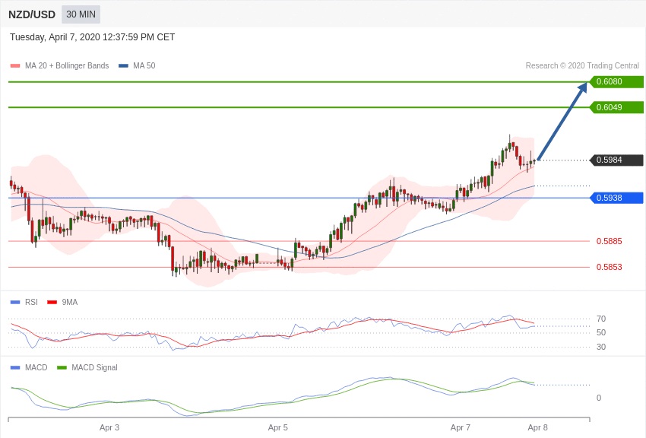Click the 0.5885 support level label
646x438 pixels.
click(609, 241)
